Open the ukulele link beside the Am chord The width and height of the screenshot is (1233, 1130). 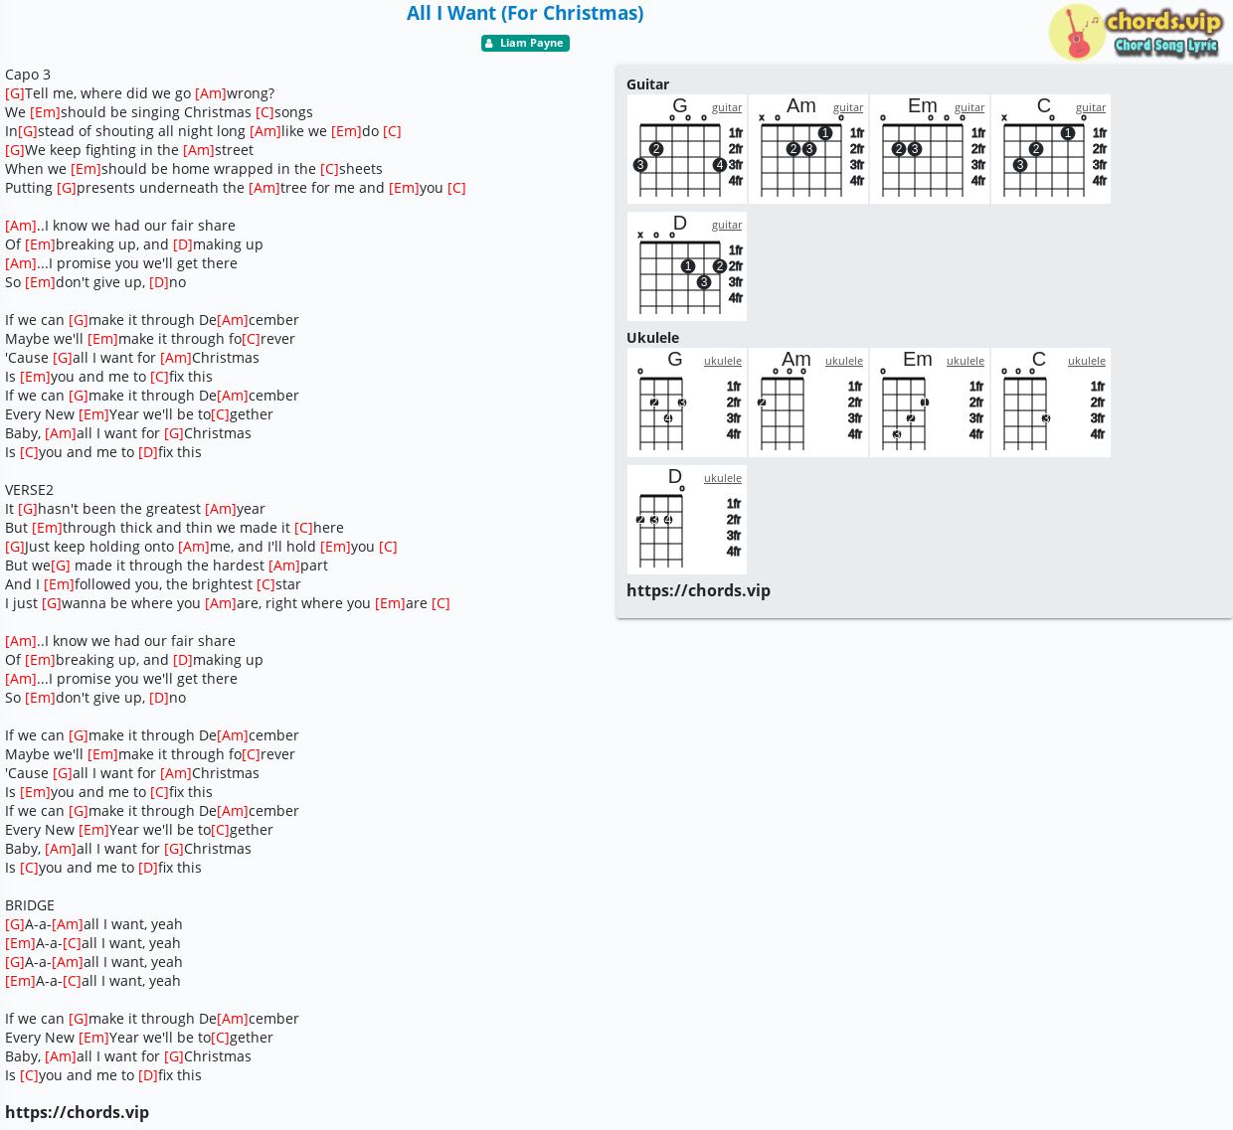(844, 361)
